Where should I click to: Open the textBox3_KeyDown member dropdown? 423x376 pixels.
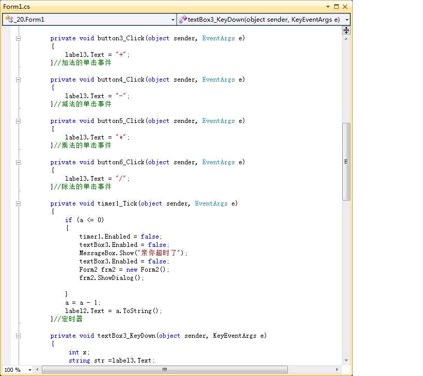tap(347, 20)
